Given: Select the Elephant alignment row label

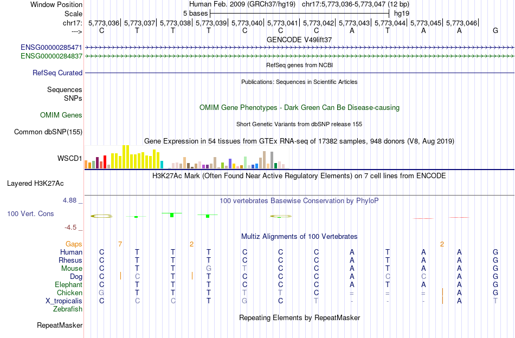Looking at the screenshot, I should 69,284.
